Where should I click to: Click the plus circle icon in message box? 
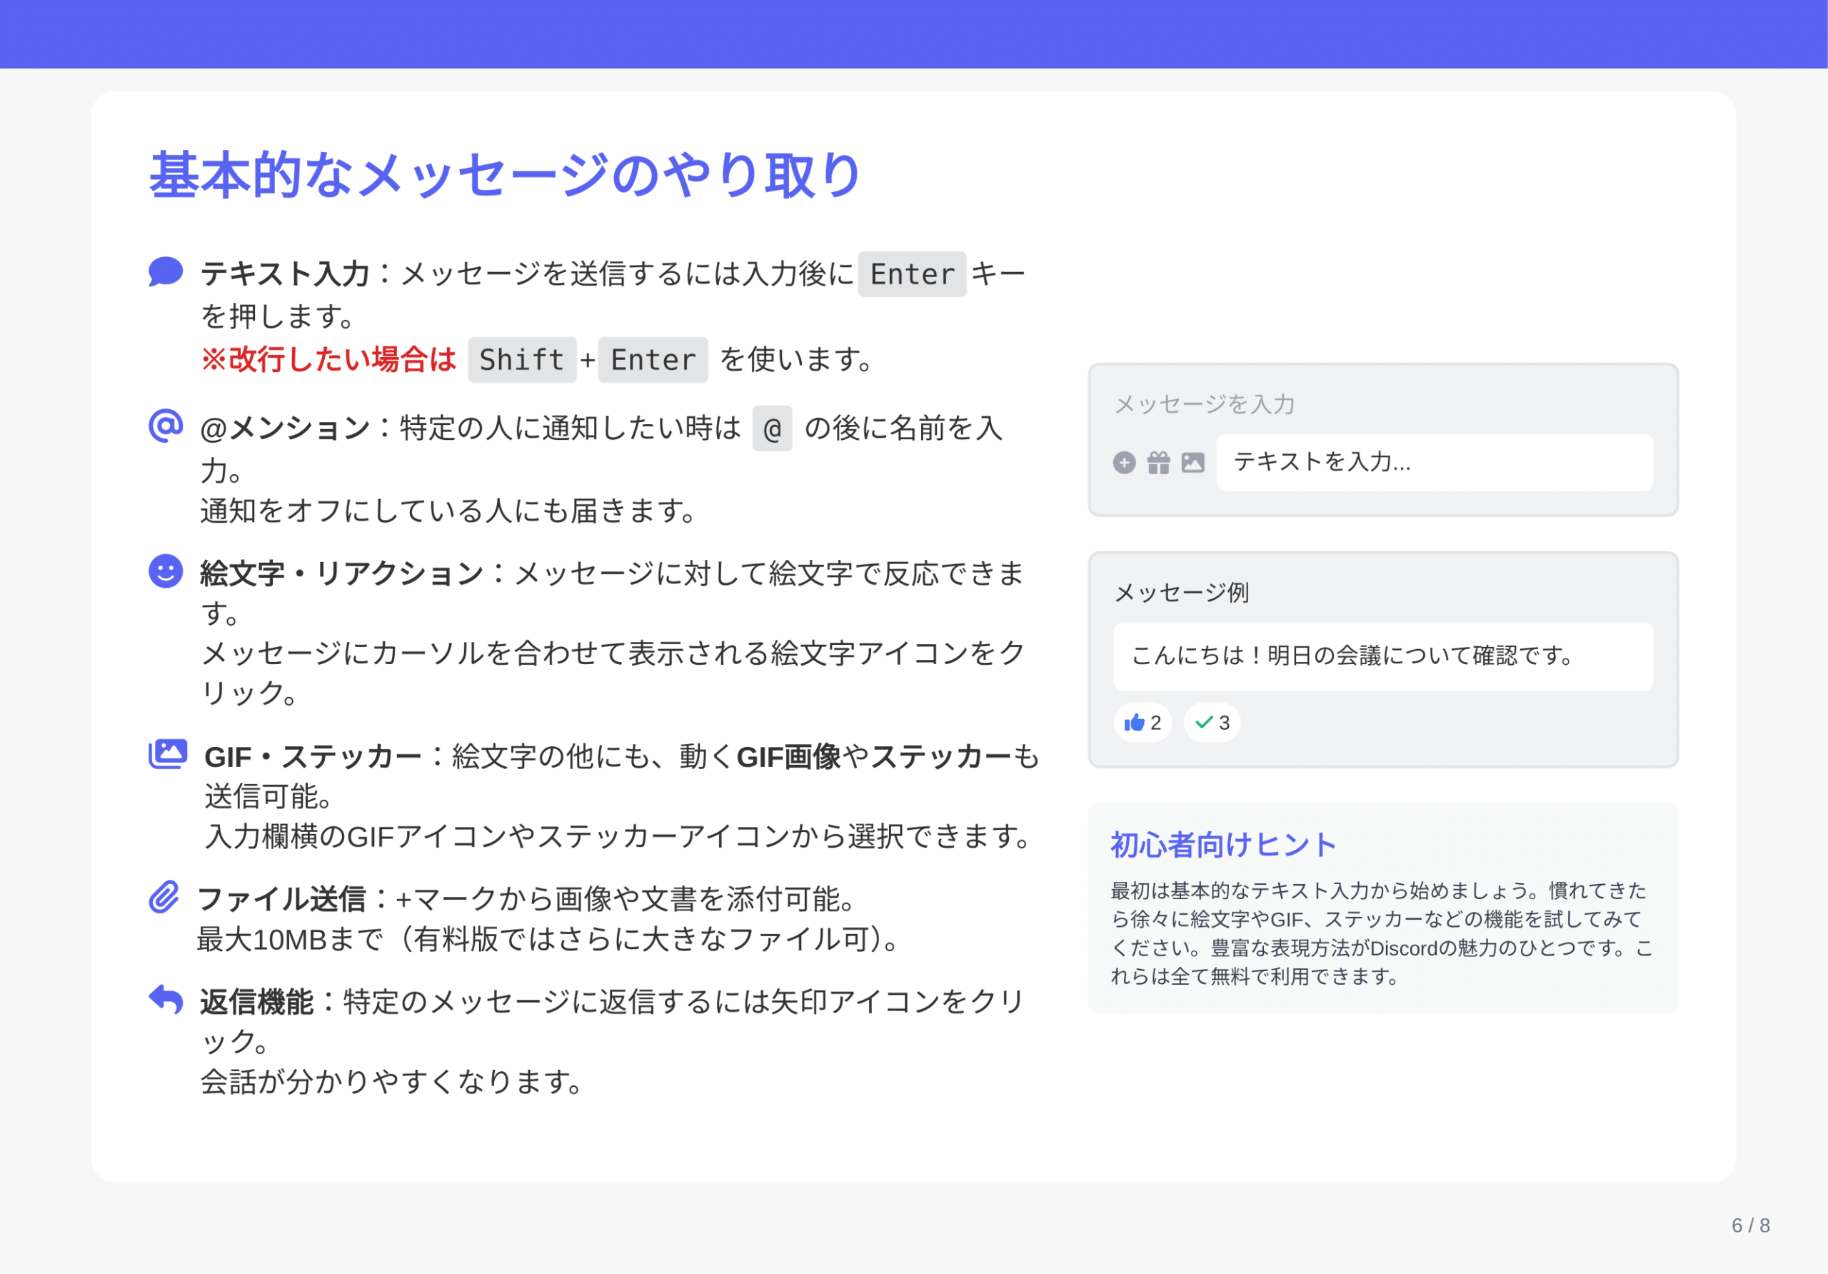tap(1123, 463)
